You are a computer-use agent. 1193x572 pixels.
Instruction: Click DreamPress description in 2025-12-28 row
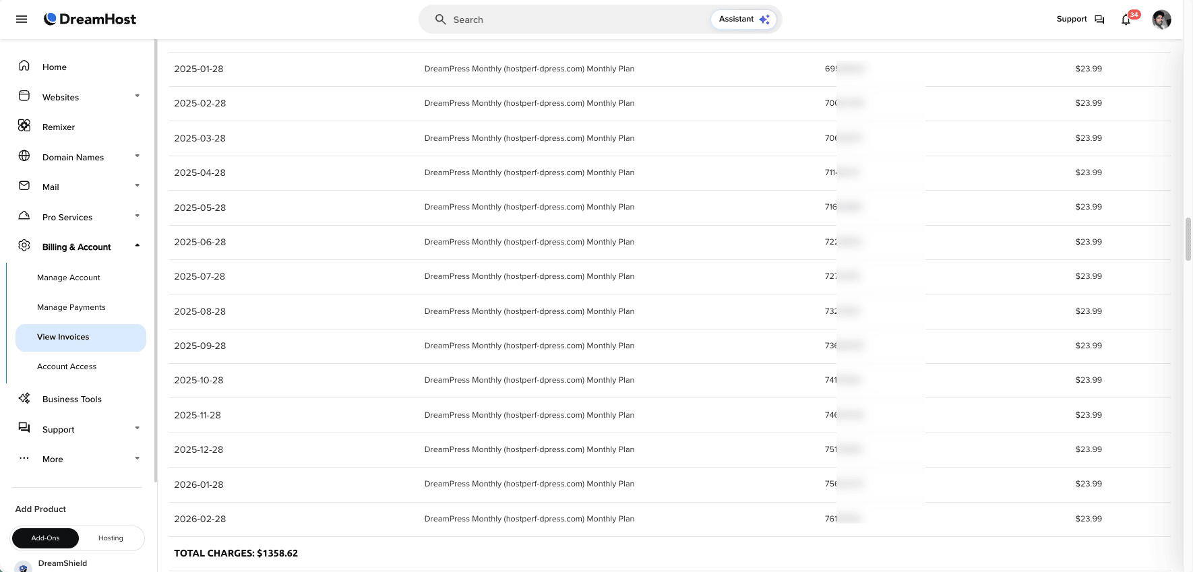click(529, 449)
